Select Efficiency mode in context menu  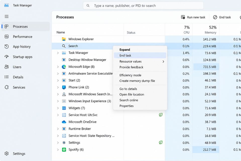[x=140, y=75]
